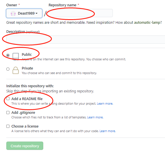Click the Private option label

[x=27, y=68]
